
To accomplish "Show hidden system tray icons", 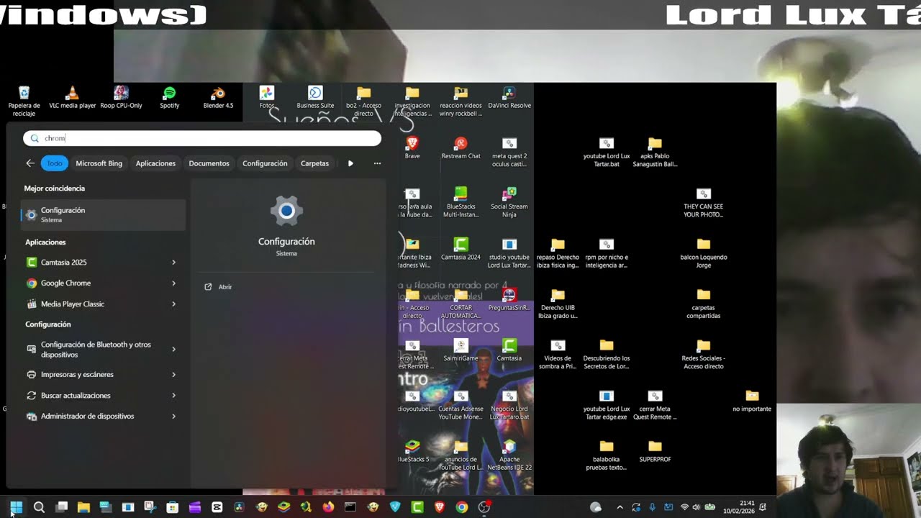I will click(x=620, y=507).
